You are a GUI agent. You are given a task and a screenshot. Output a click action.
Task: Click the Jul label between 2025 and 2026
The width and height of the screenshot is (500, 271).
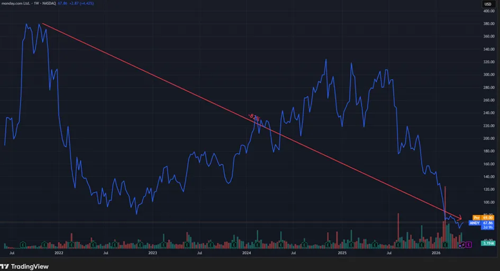point(389,253)
